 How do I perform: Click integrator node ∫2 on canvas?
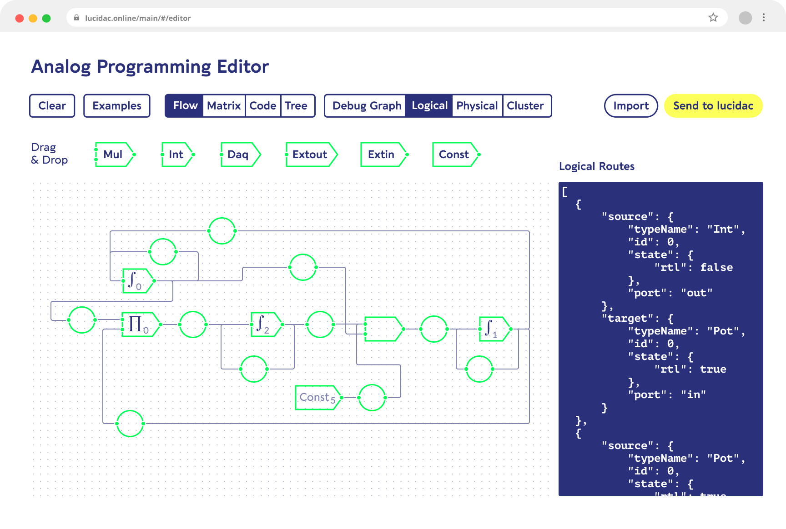[267, 324]
